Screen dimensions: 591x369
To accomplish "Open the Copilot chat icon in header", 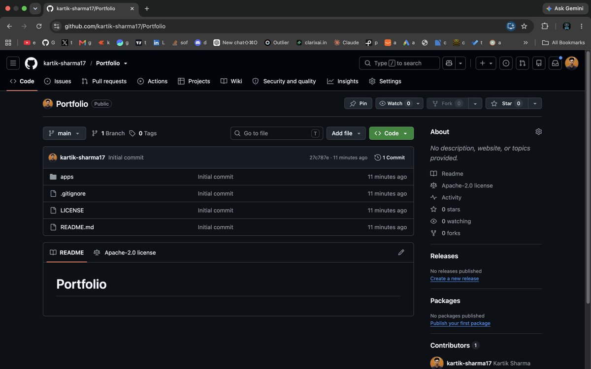I will [x=449, y=63].
